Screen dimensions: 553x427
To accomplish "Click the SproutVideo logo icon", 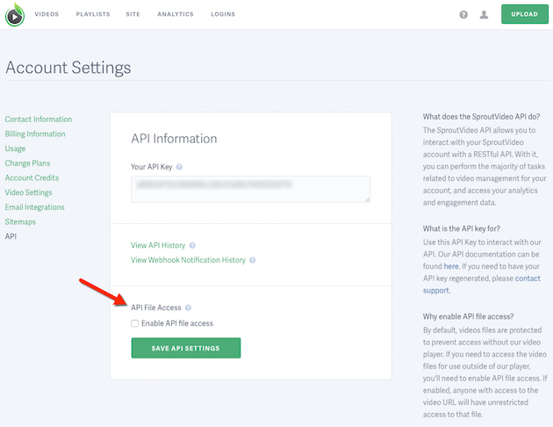I will click(x=15, y=14).
